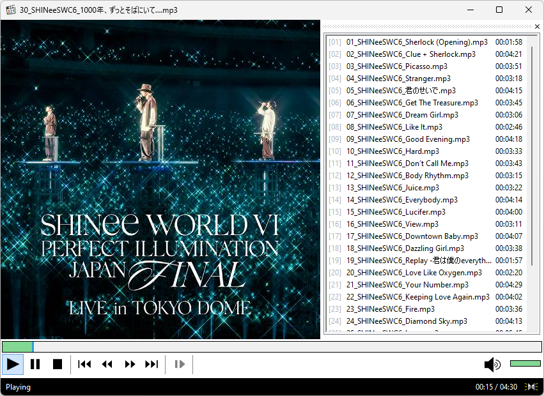This screenshot has height=396, width=544.
Task: Select 16_SHINeeSWC6_View.mp3 track
Action: click(x=426, y=224)
